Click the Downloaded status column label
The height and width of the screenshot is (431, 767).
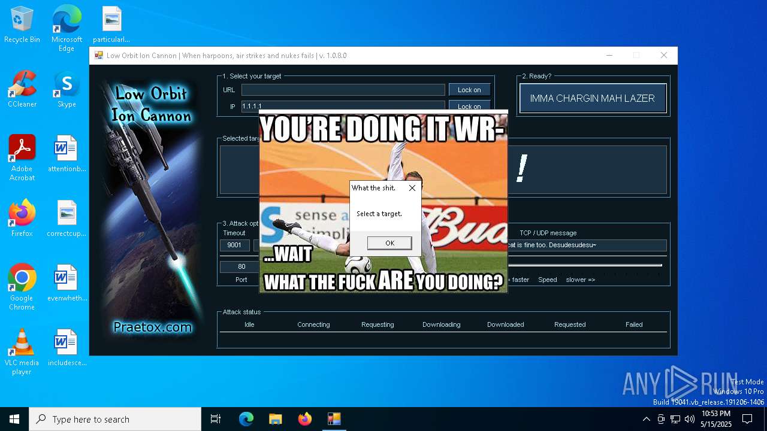click(x=505, y=324)
